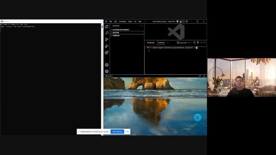Toggle the primary side bar layout icon
This screenshot has width=276, height=155.
click(x=178, y=22)
